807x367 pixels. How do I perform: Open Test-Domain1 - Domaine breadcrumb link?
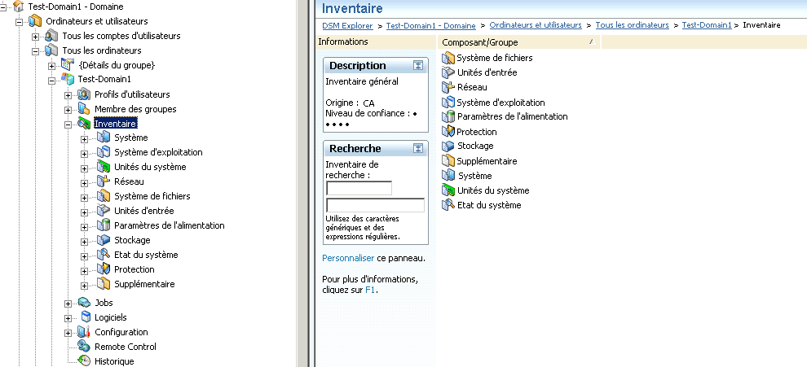pyautogui.click(x=430, y=24)
